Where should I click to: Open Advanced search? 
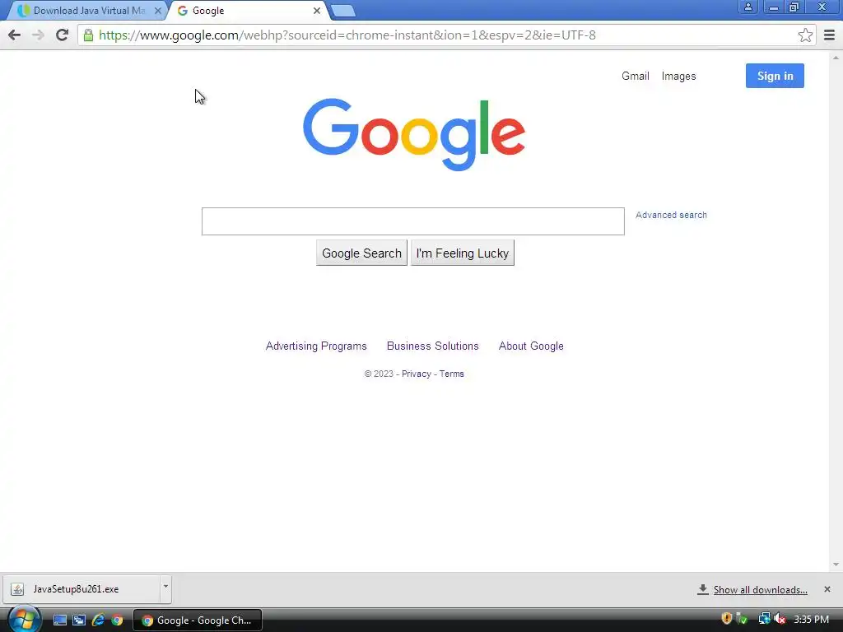click(671, 215)
